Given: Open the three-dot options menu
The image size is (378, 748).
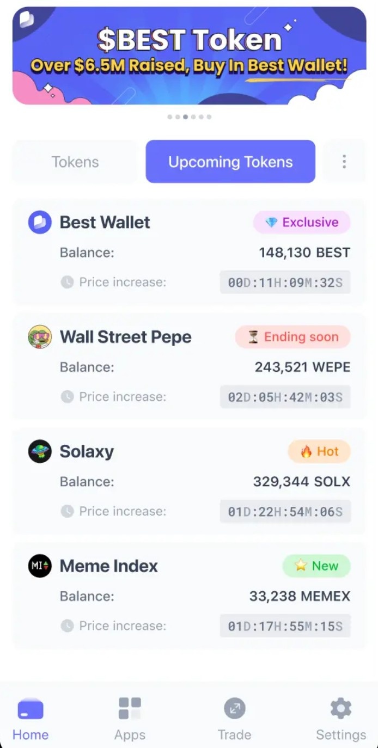Looking at the screenshot, I should [344, 161].
